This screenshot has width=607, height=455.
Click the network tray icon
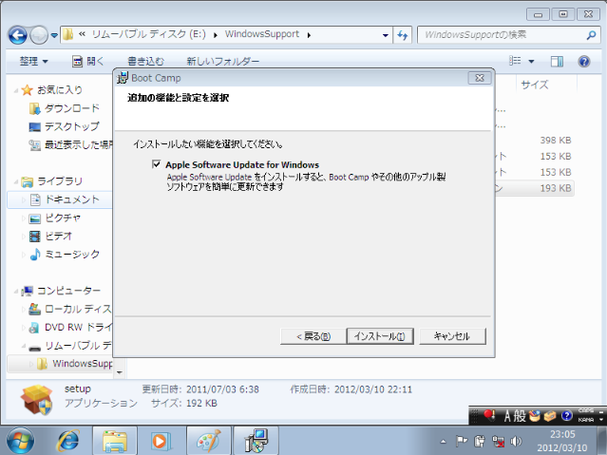click(x=498, y=441)
